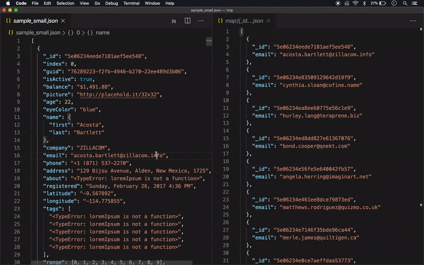This screenshot has width=424, height=265.
Task: Open the File menu
Action: [35, 3]
